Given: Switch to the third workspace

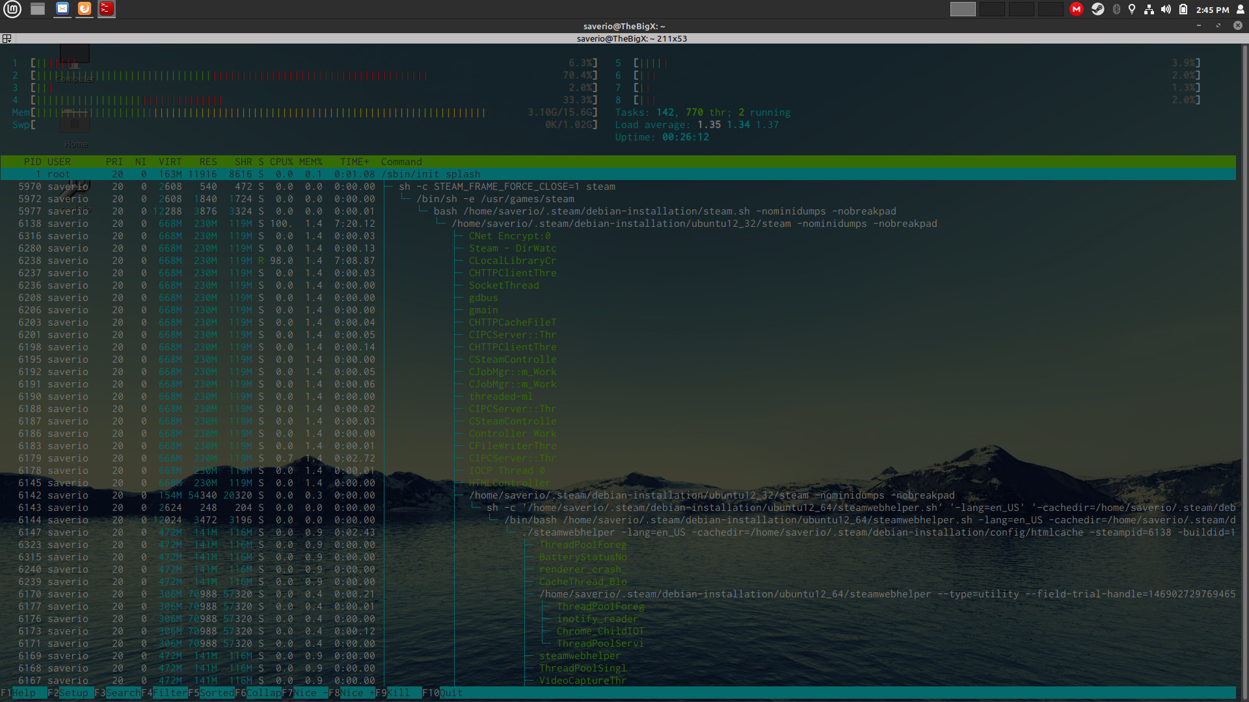Looking at the screenshot, I should tap(1021, 9).
